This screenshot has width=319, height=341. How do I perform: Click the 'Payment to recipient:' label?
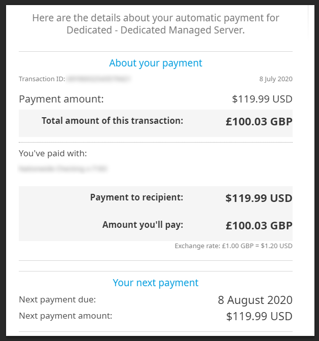pyautogui.click(x=137, y=197)
